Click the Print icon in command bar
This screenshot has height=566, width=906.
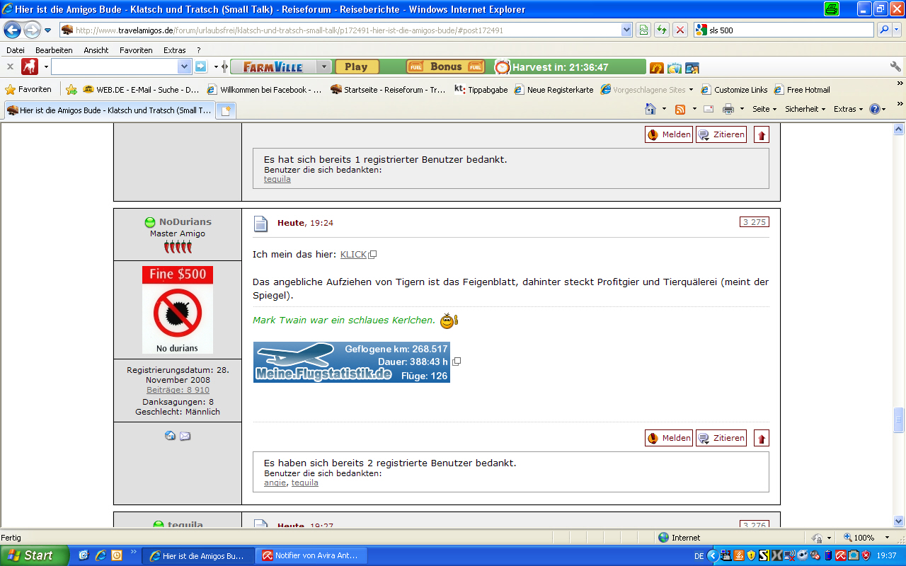coord(728,109)
